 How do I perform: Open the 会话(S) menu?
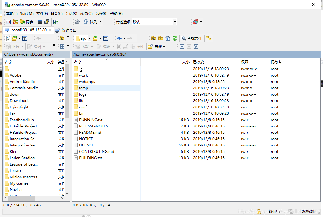71,14
